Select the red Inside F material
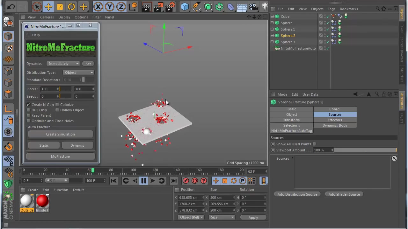This screenshot has width=408, height=229. click(x=42, y=203)
